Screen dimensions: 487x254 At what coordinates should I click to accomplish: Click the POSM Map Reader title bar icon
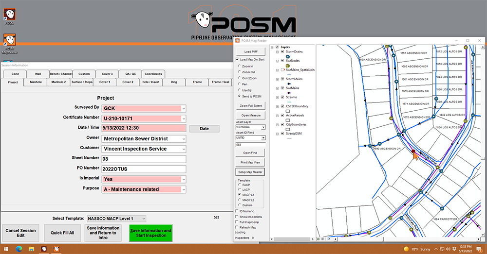tap(237, 41)
